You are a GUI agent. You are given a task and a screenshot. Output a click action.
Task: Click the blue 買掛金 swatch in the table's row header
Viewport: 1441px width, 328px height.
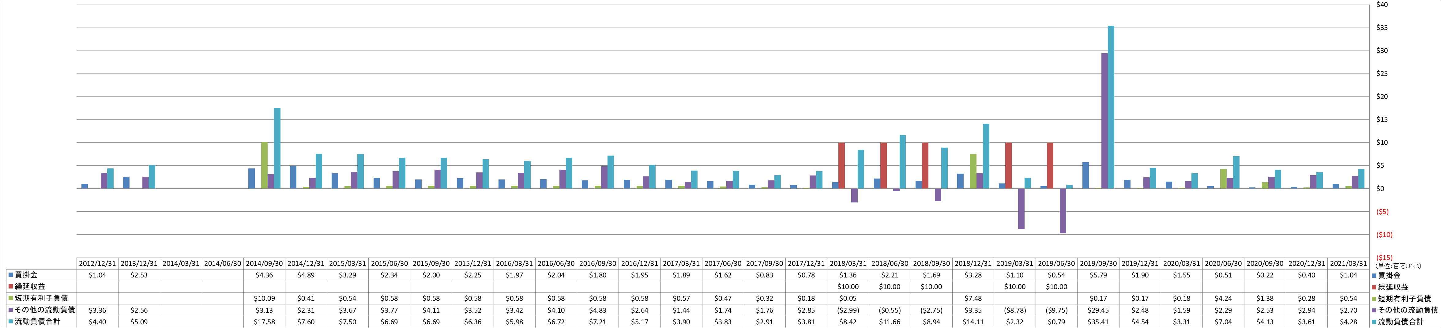tap(11, 275)
